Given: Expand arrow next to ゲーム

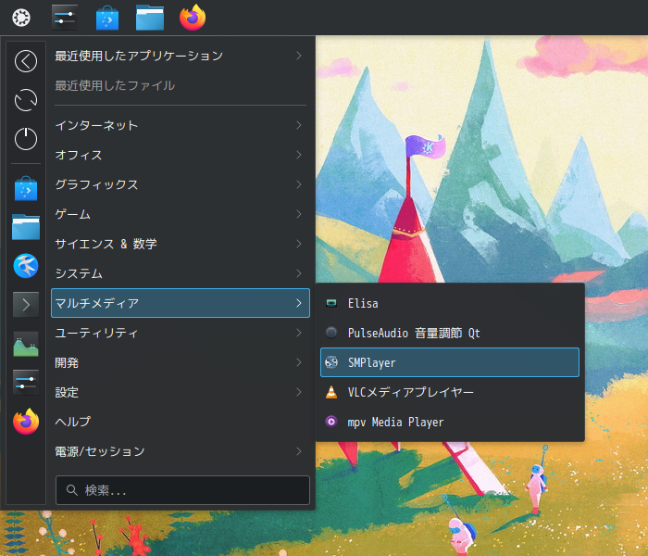Looking at the screenshot, I should coord(299,214).
